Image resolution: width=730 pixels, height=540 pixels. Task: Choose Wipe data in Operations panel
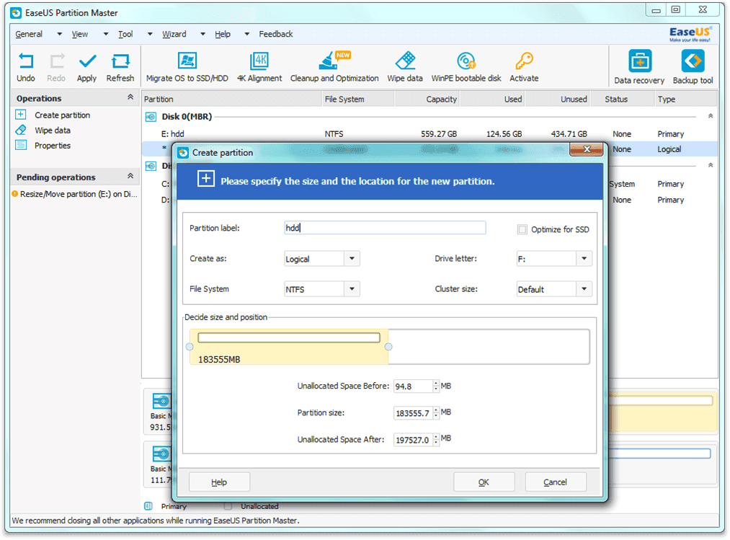(x=53, y=130)
